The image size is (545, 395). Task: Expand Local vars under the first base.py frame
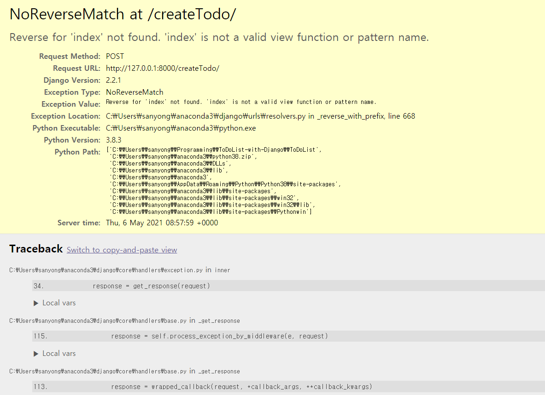click(54, 353)
